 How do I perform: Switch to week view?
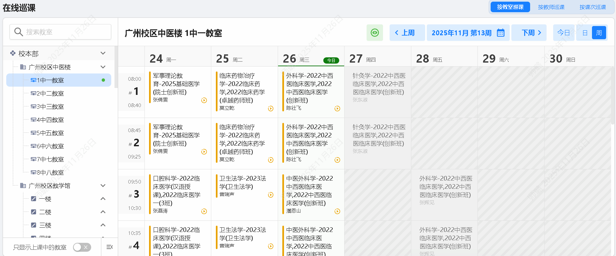[599, 33]
